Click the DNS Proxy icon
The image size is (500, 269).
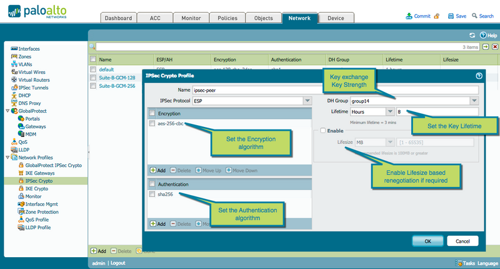pos(14,103)
